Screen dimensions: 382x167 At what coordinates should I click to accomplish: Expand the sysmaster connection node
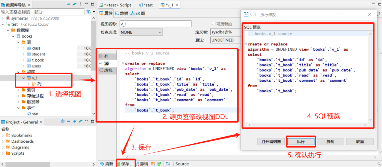[3, 18]
